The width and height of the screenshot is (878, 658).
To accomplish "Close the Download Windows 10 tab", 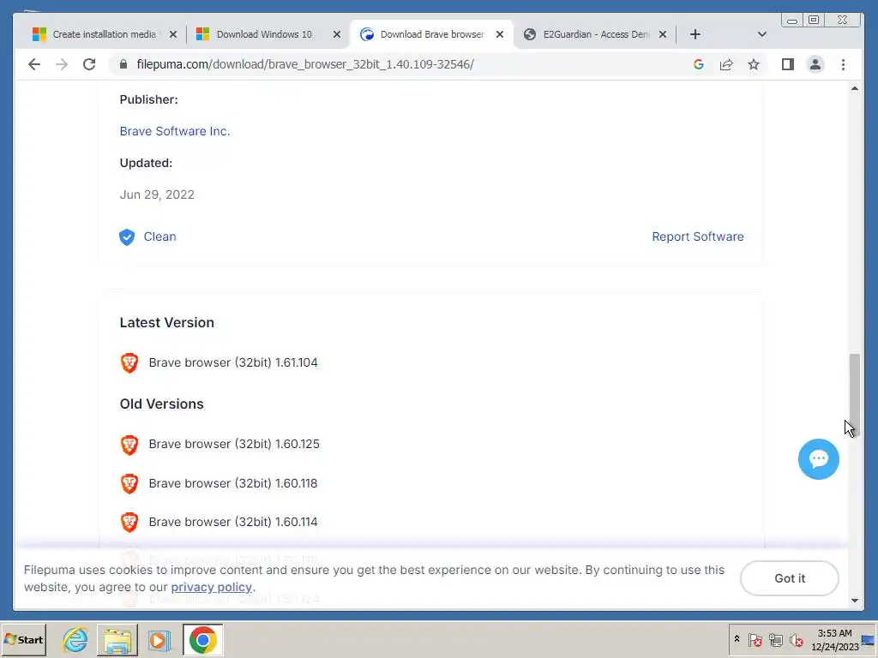I will coord(336,34).
